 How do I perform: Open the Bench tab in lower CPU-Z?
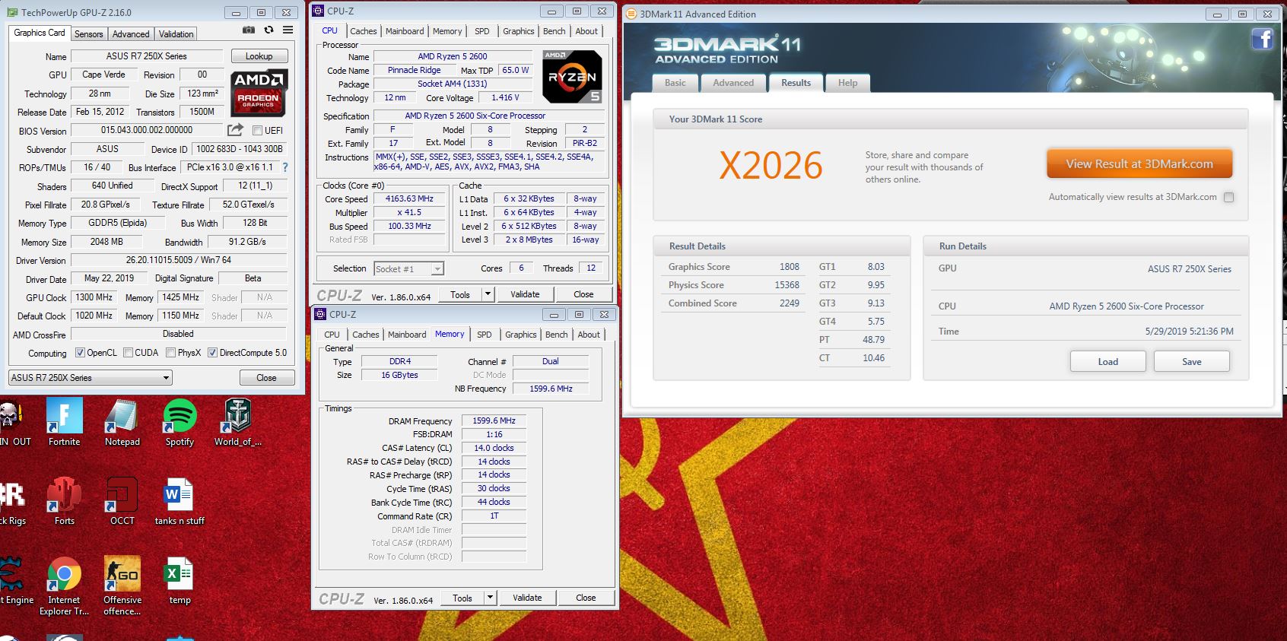(556, 335)
